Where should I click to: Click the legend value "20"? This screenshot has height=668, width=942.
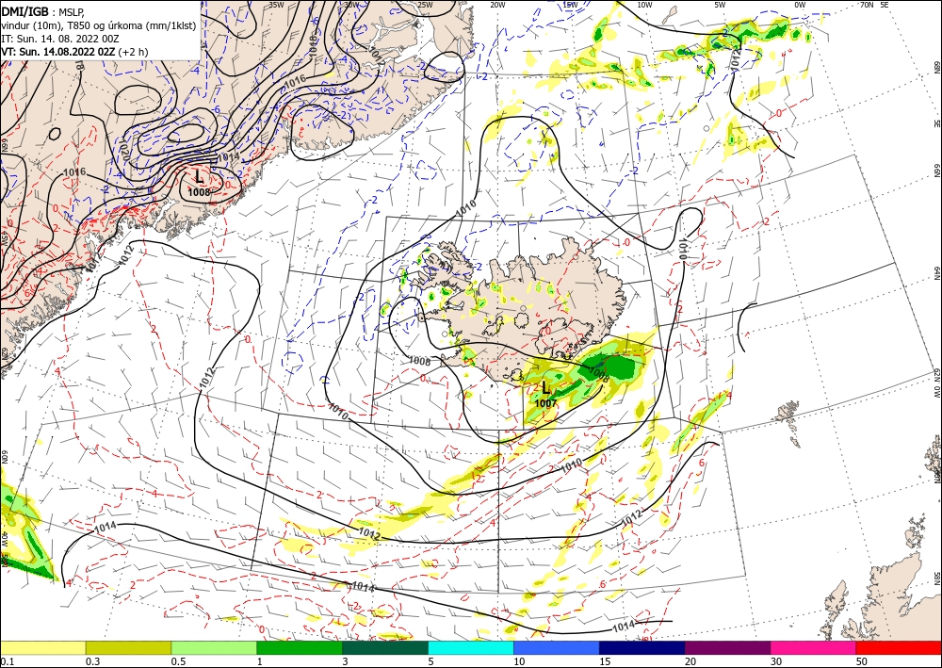tap(690, 661)
